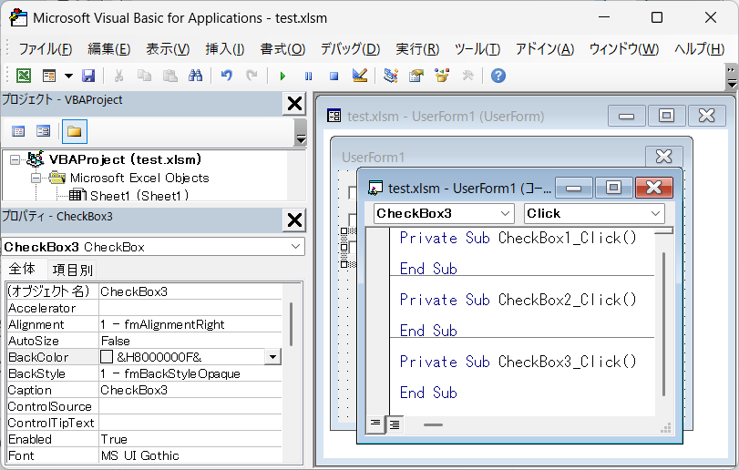This screenshot has width=739, height=470.
Task: Open the デバッグ(D) menu
Action: [x=350, y=49]
